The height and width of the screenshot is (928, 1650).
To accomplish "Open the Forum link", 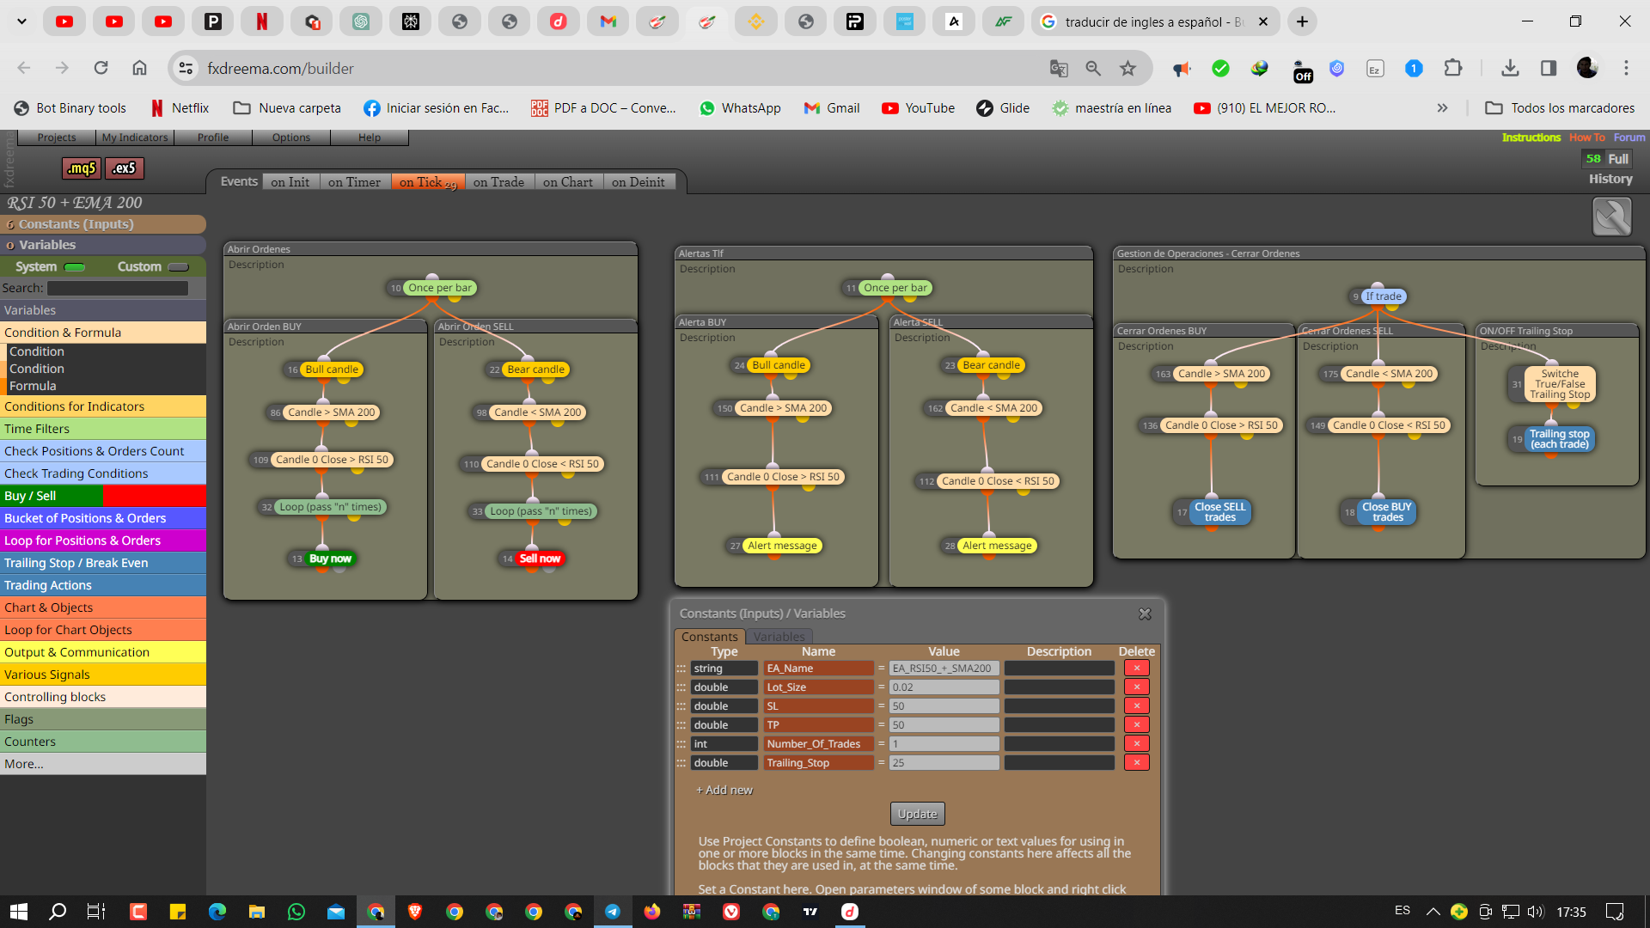I will (x=1629, y=137).
